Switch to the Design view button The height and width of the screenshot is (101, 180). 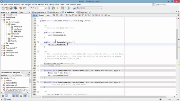pos(41,15)
